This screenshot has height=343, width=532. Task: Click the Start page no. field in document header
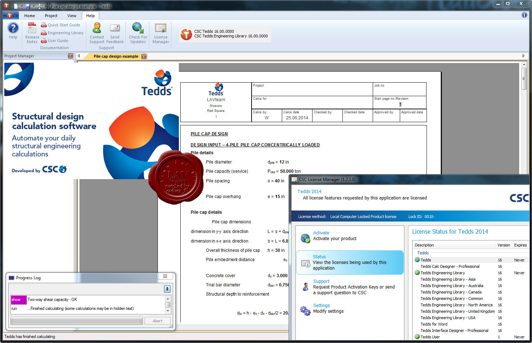[x=399, y=102]
